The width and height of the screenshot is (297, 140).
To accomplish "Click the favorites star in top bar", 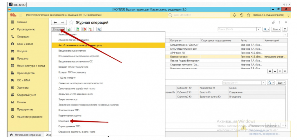I will [249, 15].
